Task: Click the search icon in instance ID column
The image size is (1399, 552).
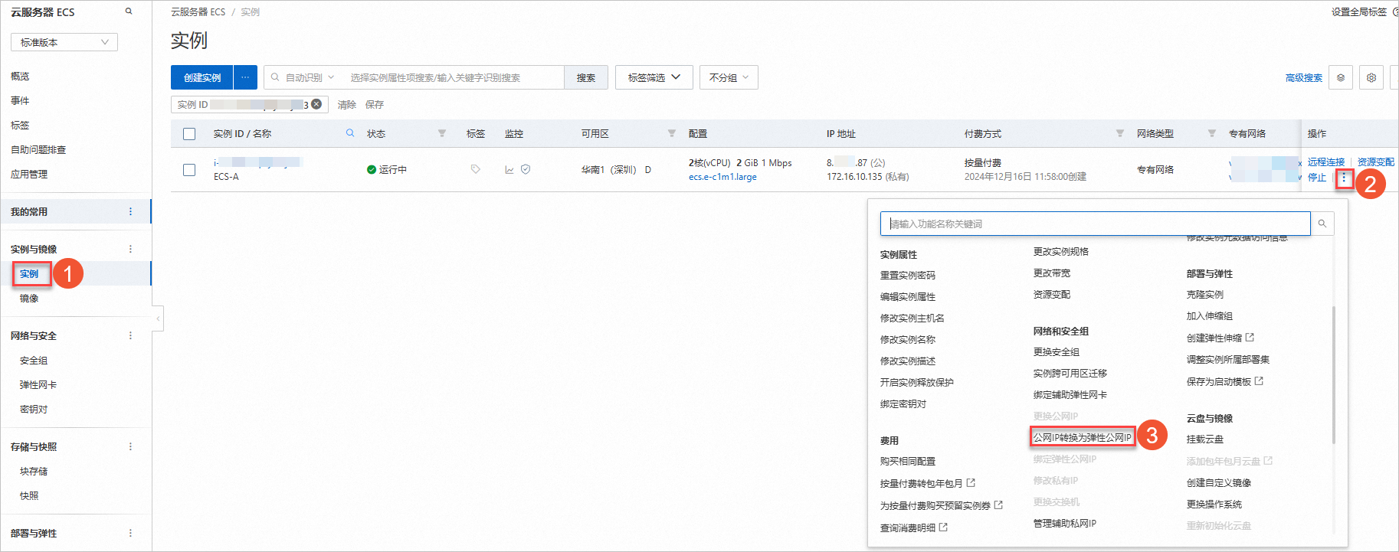Action: pos(350,133)
